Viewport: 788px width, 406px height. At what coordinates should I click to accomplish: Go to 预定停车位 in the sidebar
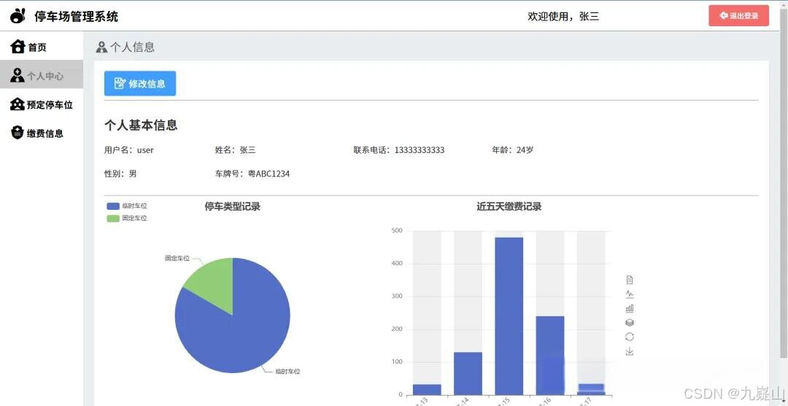(41, 104)
